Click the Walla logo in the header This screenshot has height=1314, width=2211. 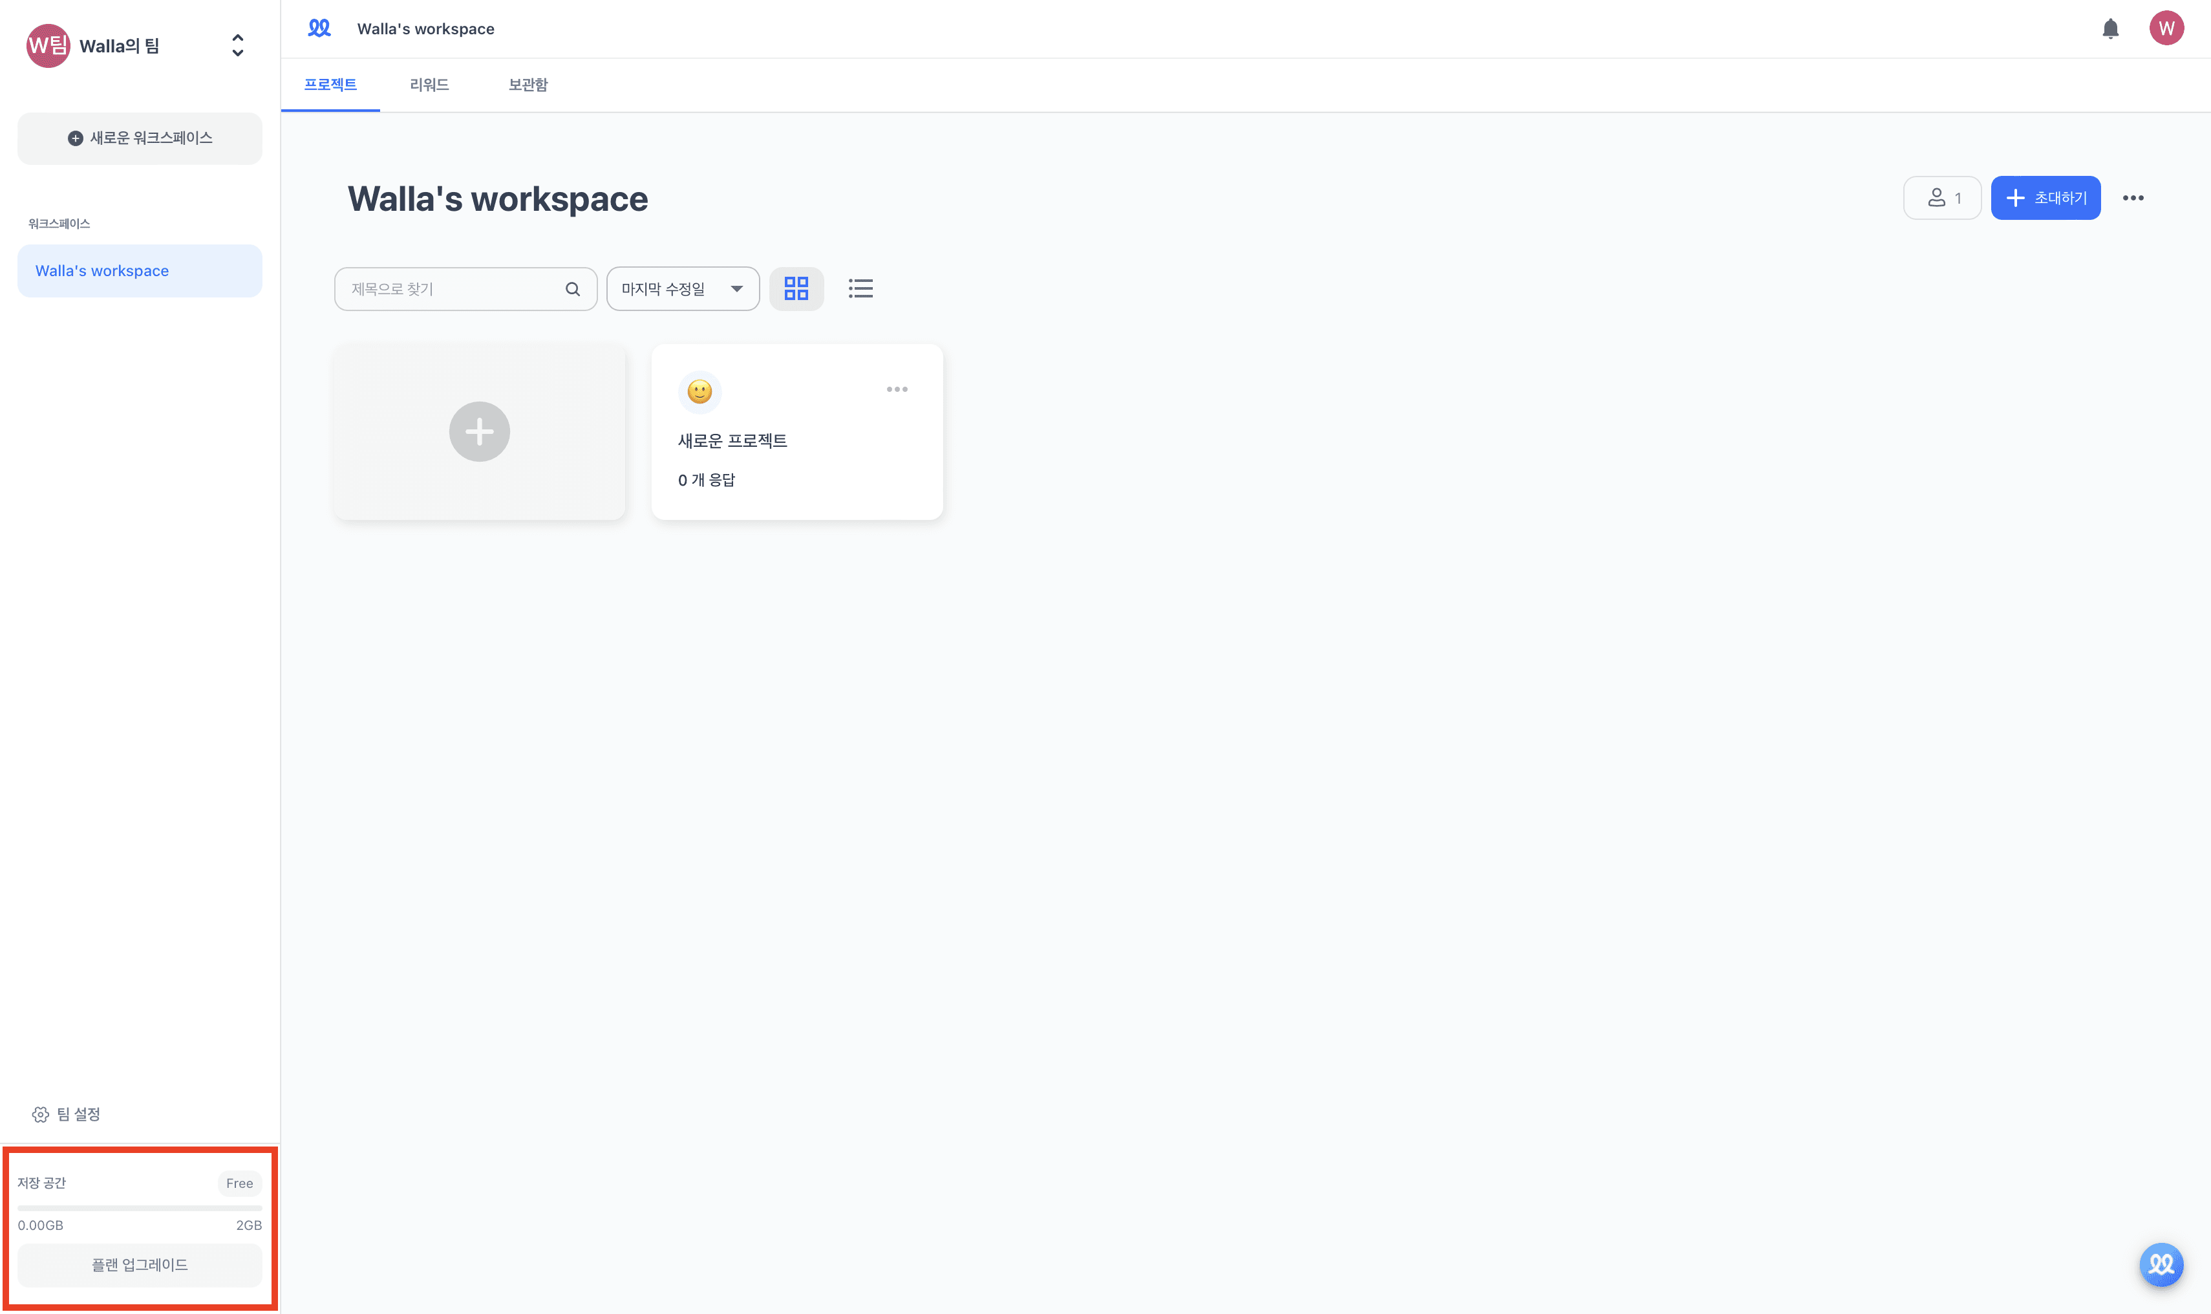click(319, 28)
